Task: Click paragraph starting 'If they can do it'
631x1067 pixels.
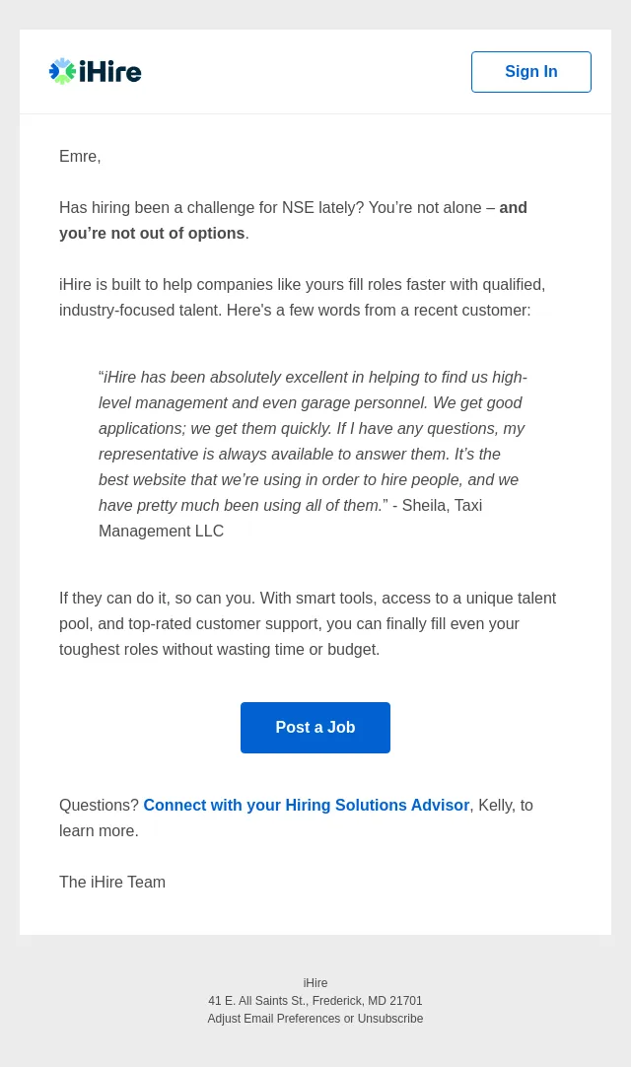Action: click(x=308, y=623)
